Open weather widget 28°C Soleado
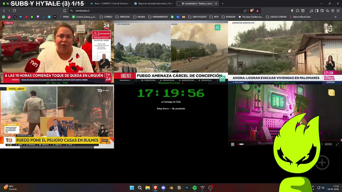This screenshot has height=192, width=342. [10, 188]
